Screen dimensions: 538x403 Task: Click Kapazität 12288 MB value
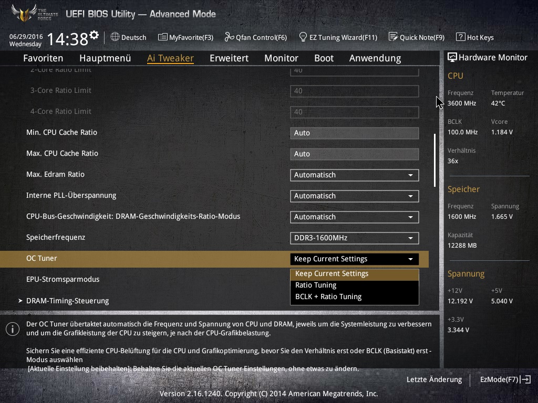462,246
